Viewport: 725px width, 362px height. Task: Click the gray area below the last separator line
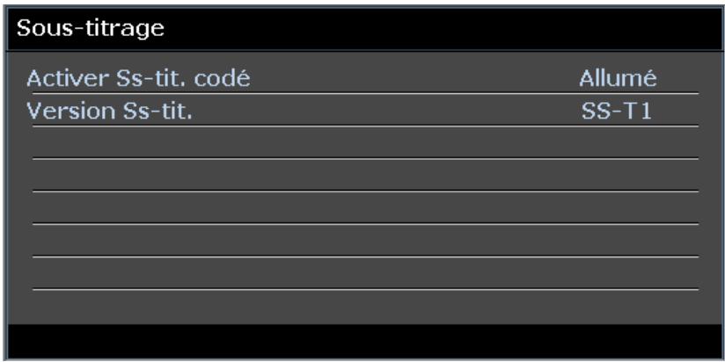(364, 306)
